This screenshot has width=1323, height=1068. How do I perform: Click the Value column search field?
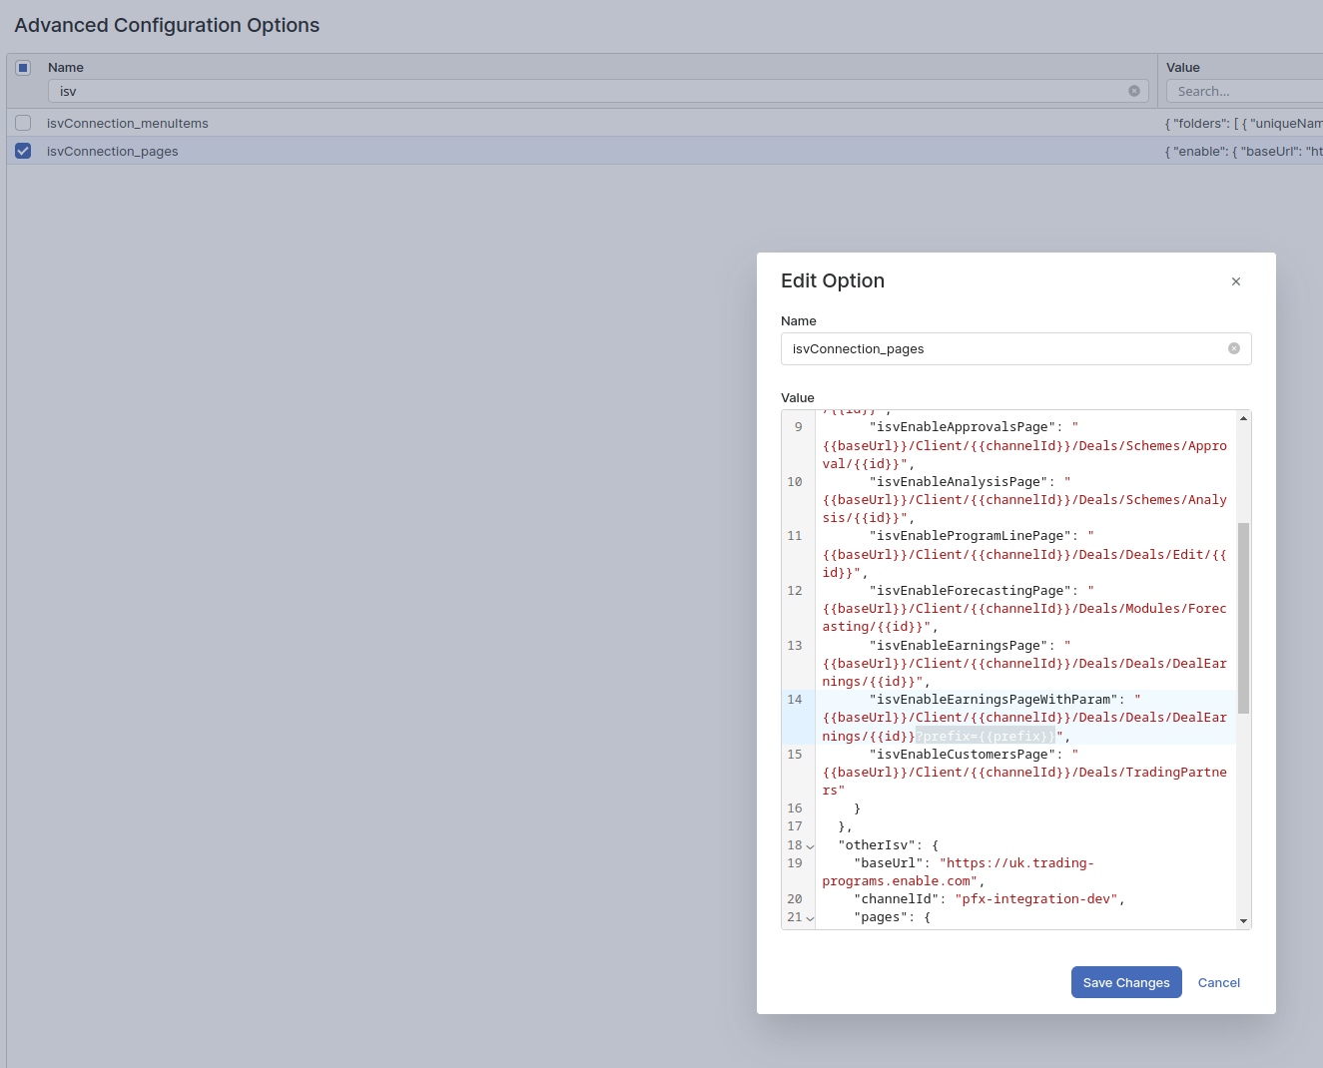tap(1243, 91)
